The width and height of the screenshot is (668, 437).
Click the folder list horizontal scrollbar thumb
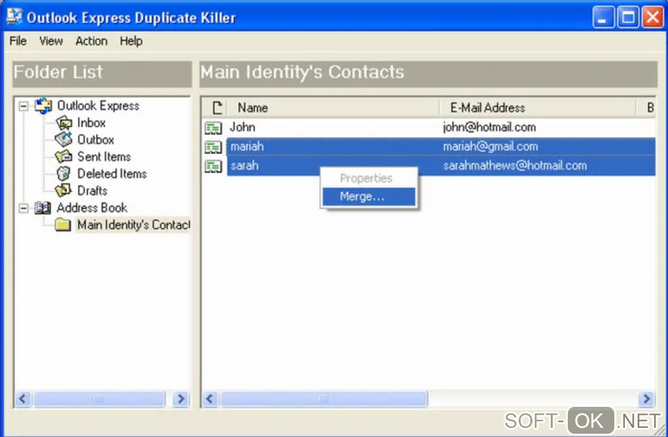coord(99,399)
